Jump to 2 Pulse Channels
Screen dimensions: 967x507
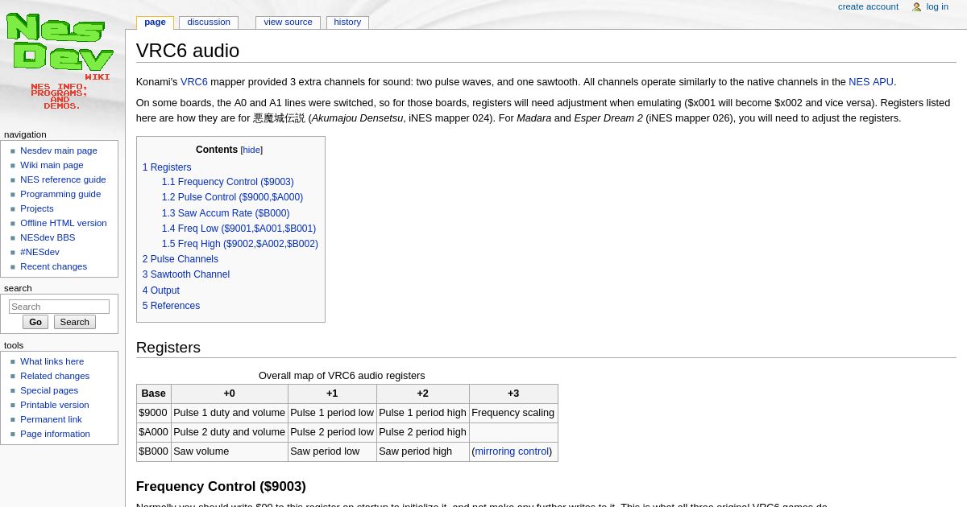[181, 259]
